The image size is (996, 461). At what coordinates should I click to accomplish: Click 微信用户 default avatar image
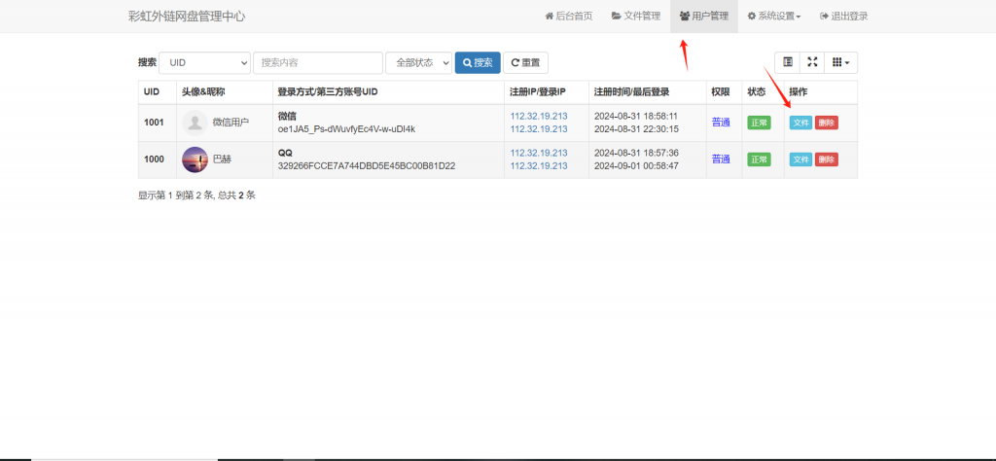tap(195, 123)
